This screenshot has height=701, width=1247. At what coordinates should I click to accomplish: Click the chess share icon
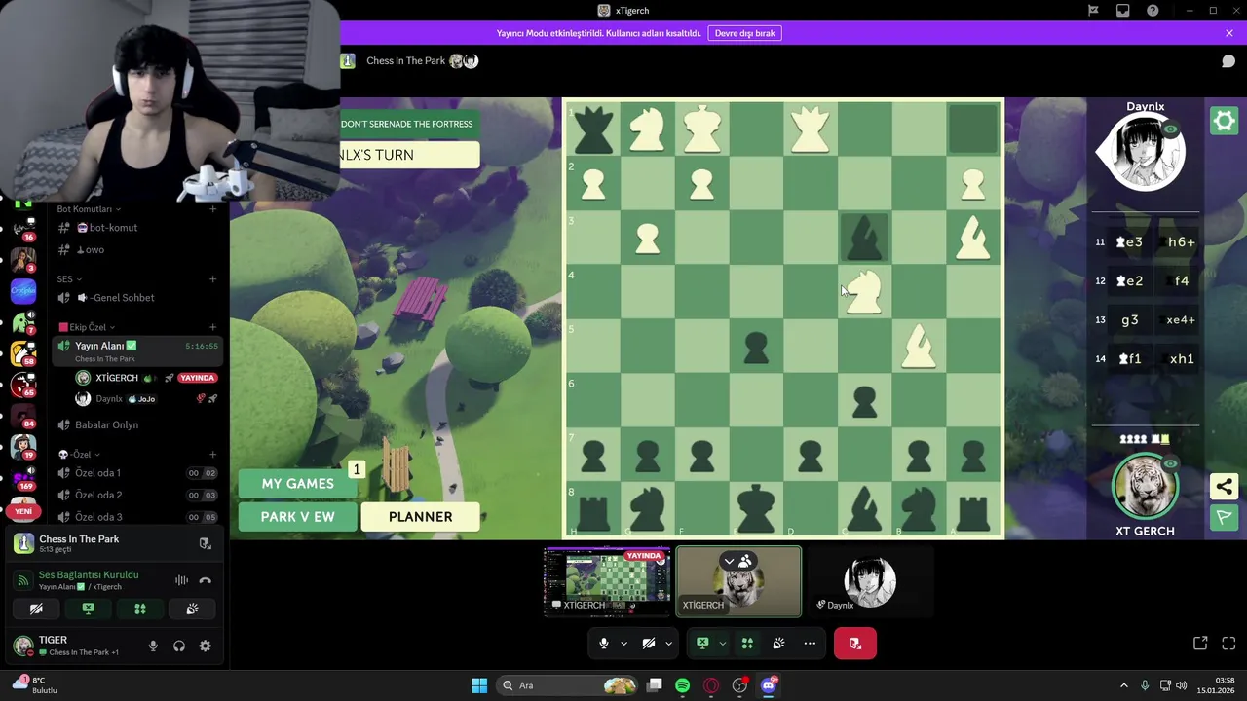point(1225,487)
